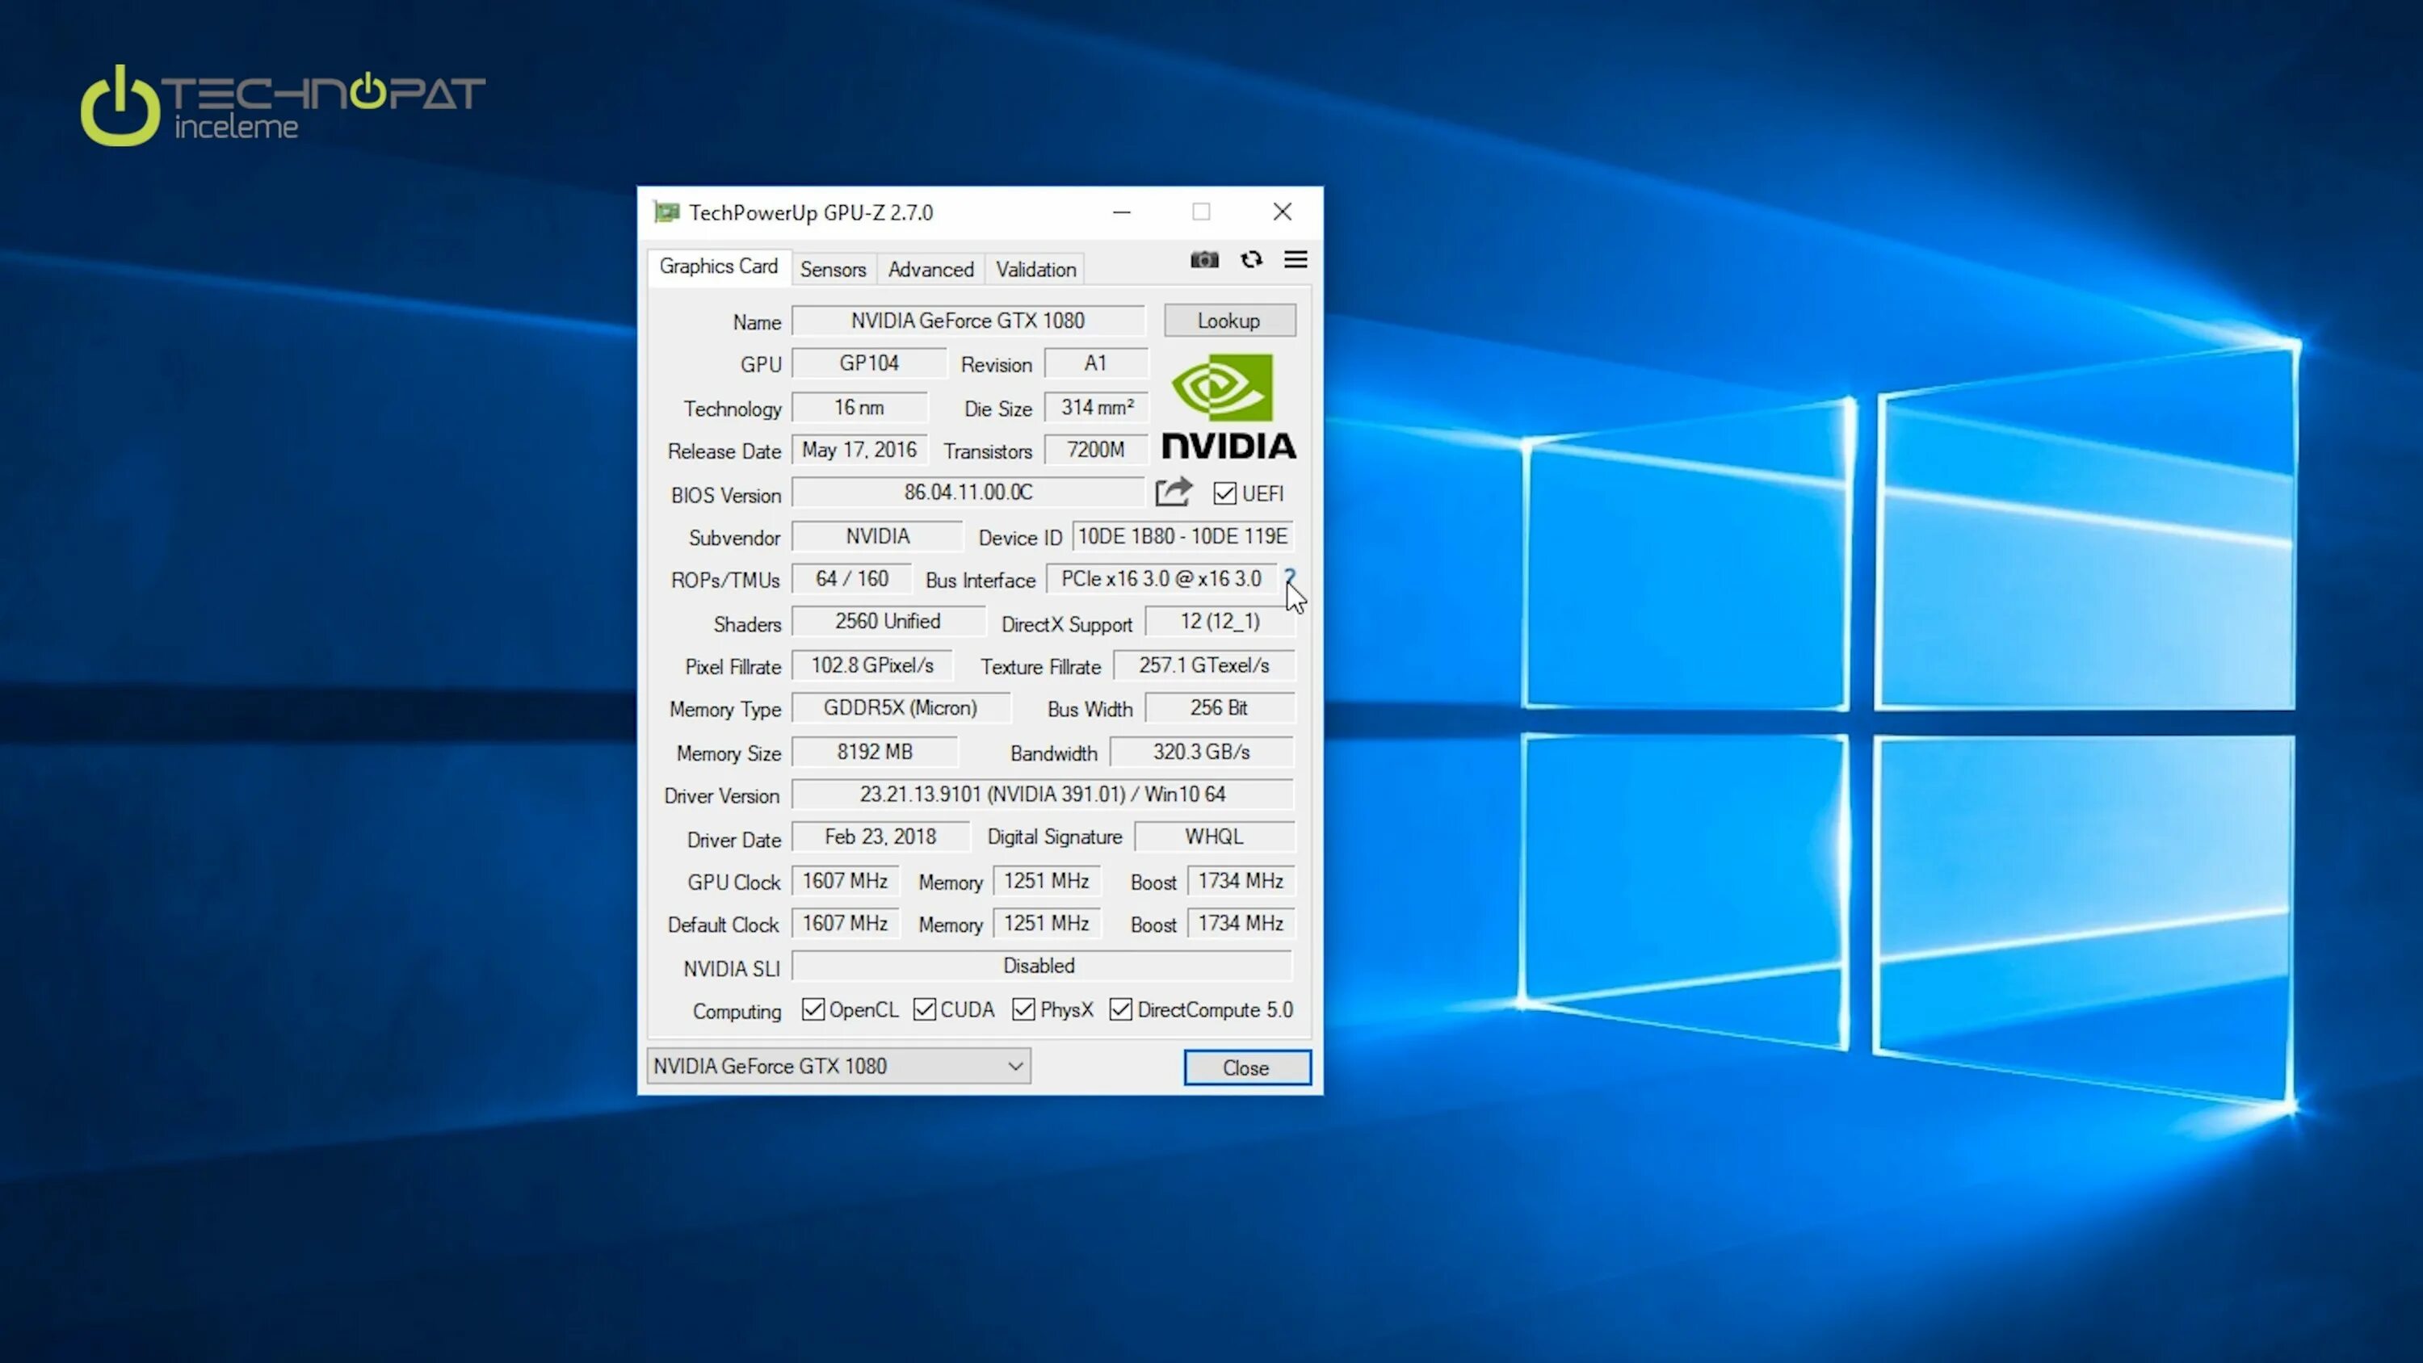
Task: Click the Bus Interface question mark
Action: [x=1290, y=577]
